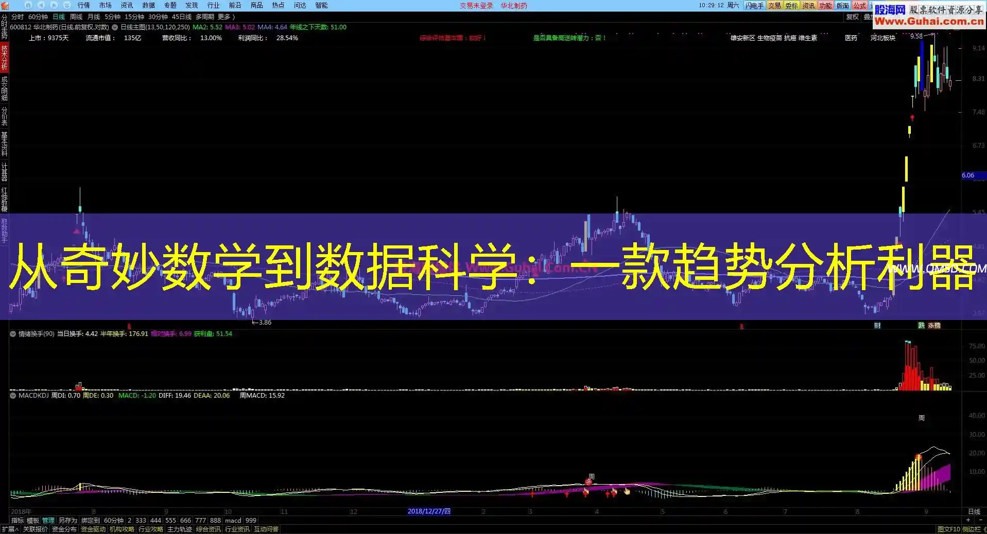
Task: Open the 分价表 sidebar tab
Action: [4, 116]
